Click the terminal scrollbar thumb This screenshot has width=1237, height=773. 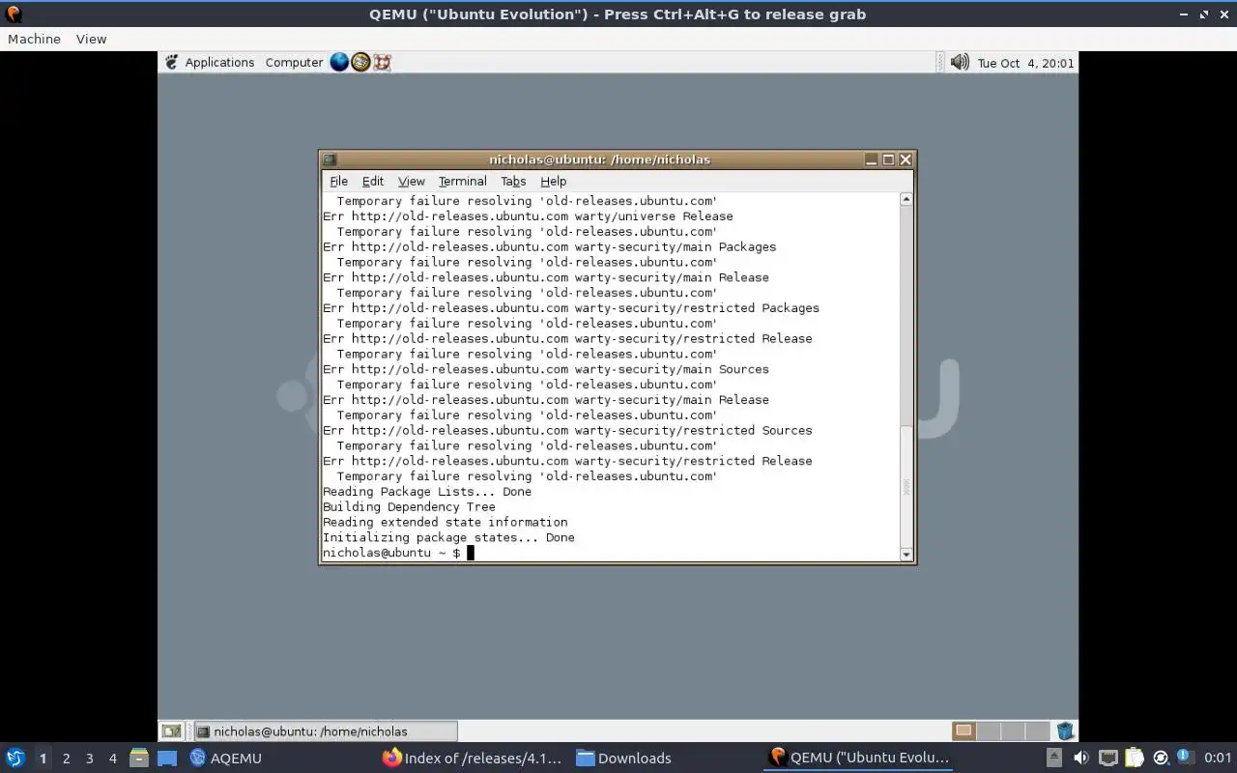[906, 486]
